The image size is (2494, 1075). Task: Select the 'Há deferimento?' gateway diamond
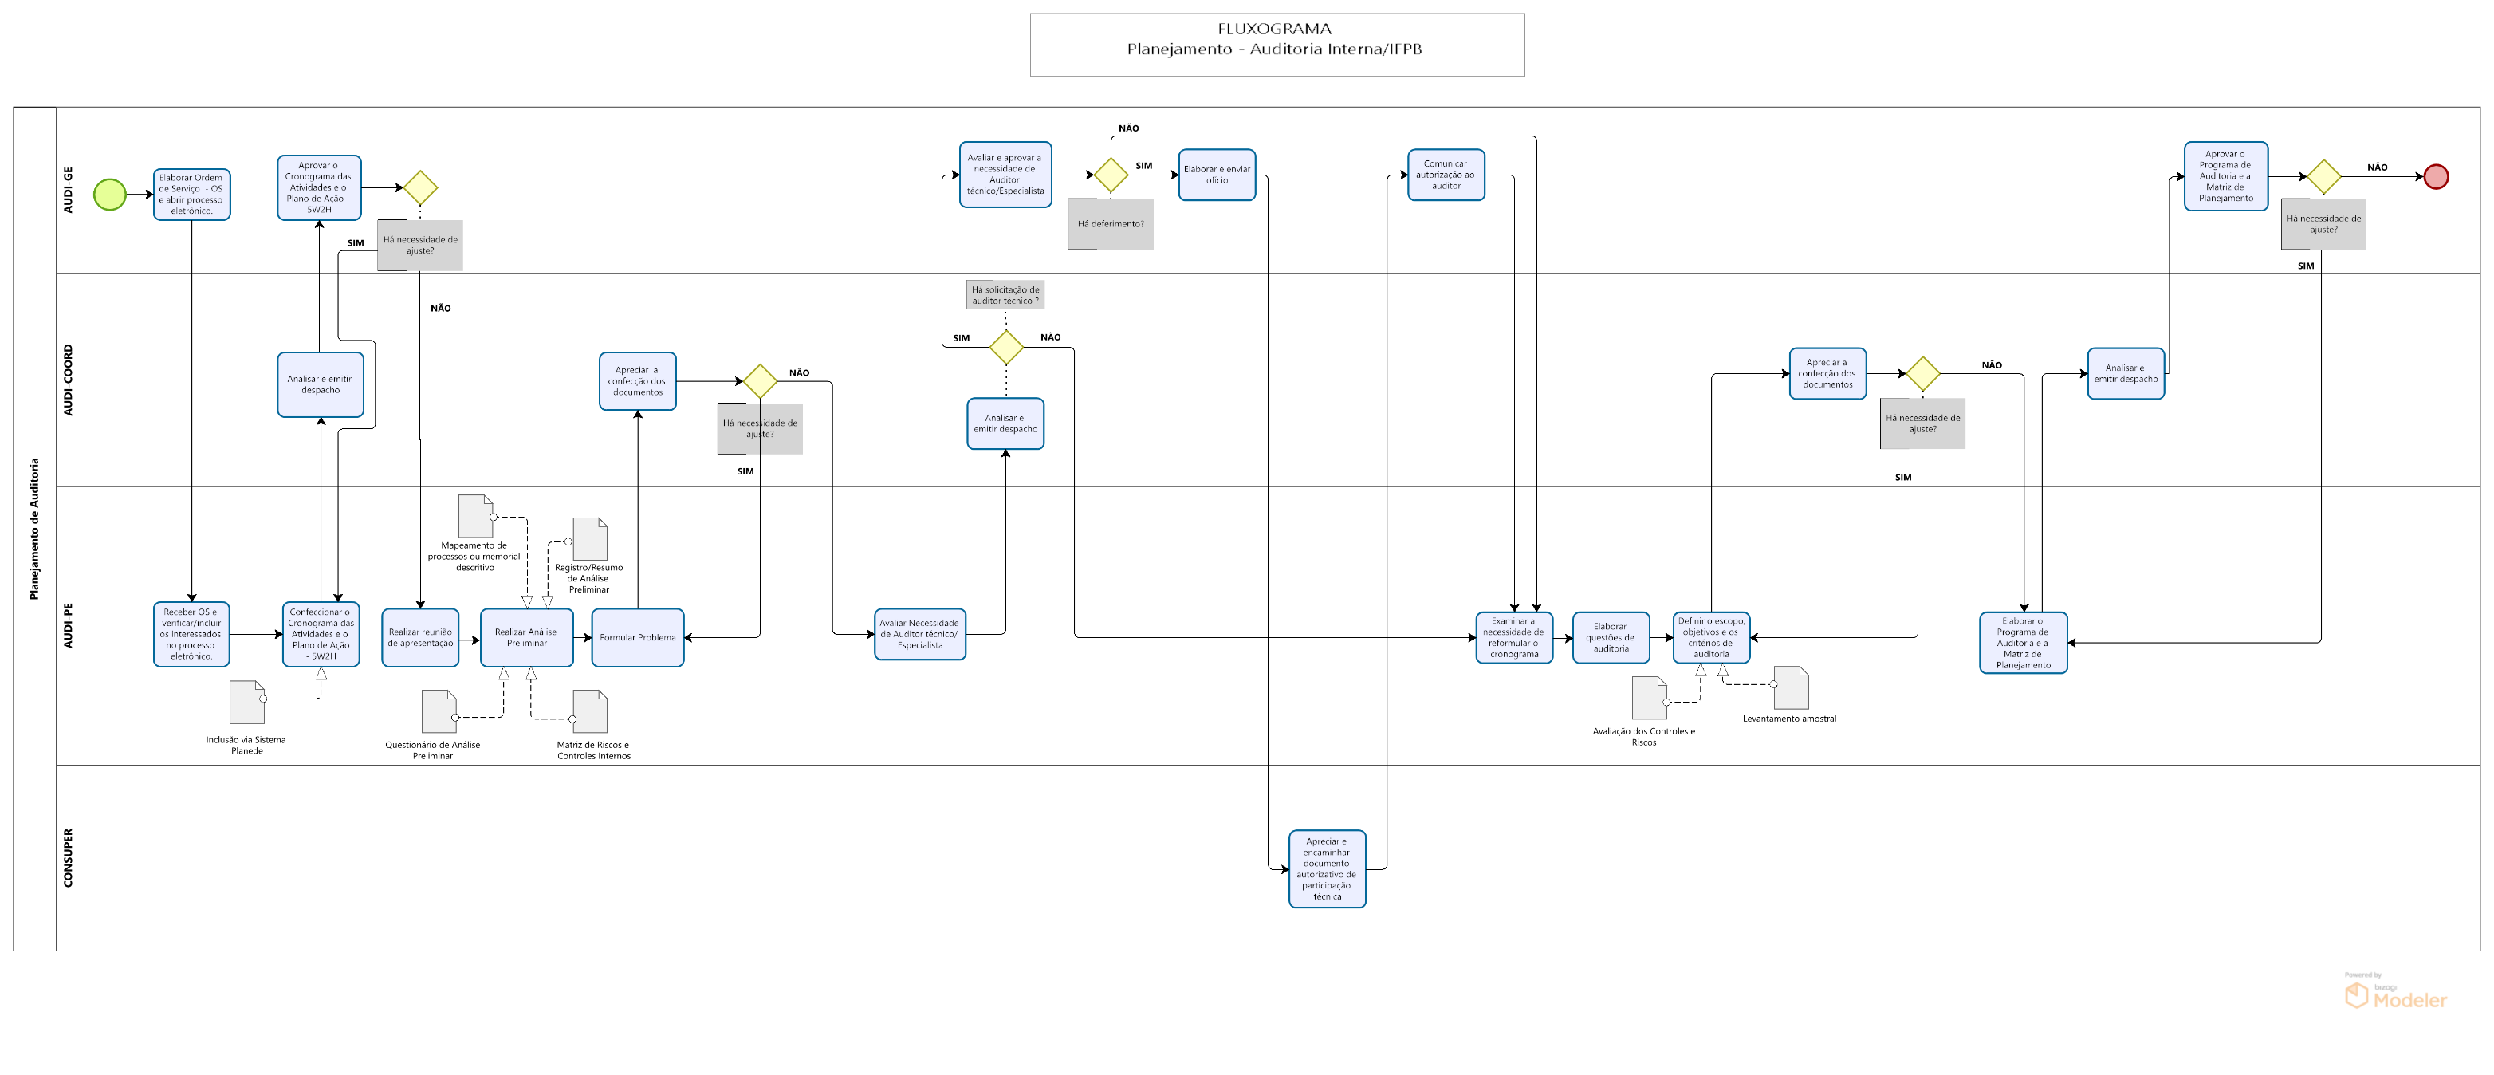(x=1111, y=175)
